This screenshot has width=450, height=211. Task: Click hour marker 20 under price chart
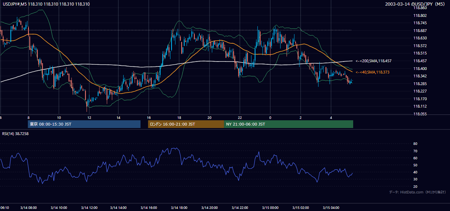[210, 117]
